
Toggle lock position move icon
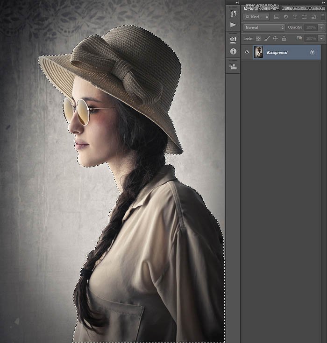(275, 38)
